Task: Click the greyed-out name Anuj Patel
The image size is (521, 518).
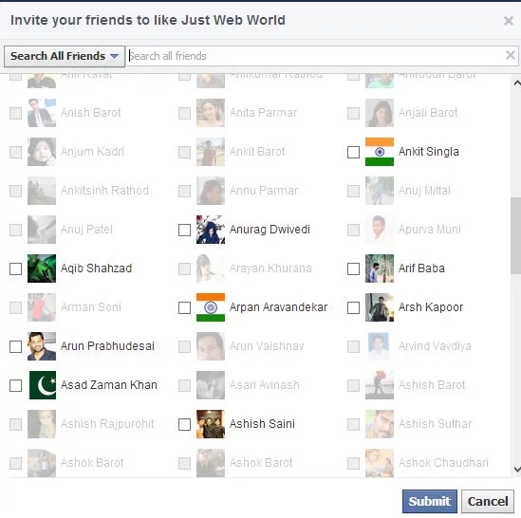Action: pyautogui.click(x=86, y=230)
